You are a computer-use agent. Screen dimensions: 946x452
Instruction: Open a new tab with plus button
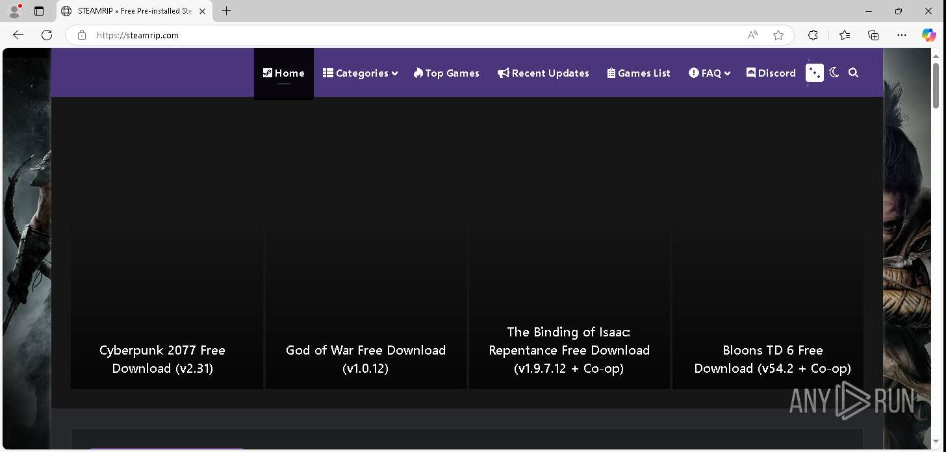[226, 11]
